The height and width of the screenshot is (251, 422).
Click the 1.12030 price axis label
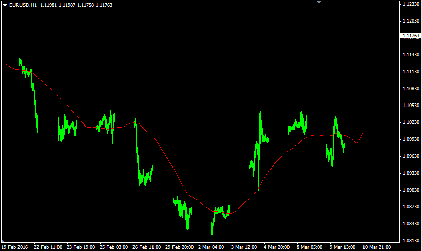pos(411,20)
